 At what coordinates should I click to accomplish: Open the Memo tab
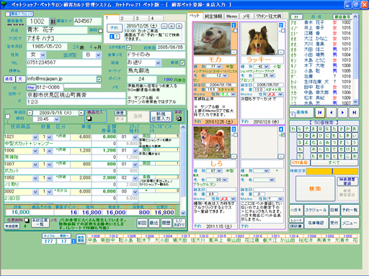tap(231, 16)
